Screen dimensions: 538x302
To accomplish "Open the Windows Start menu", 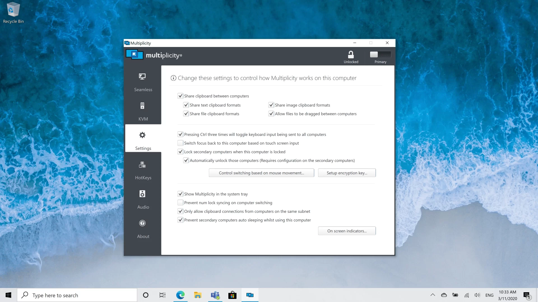I will [8, 295].
